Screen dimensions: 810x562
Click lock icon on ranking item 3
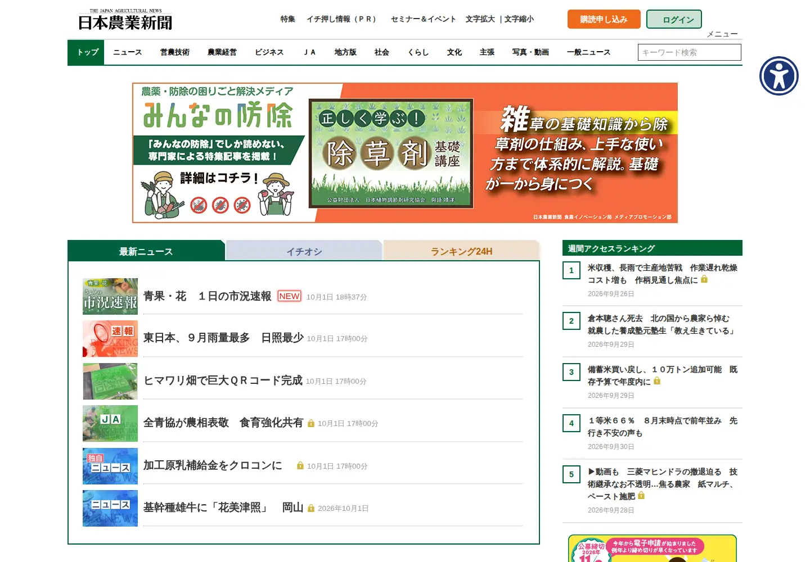click(x=657, y=381)
